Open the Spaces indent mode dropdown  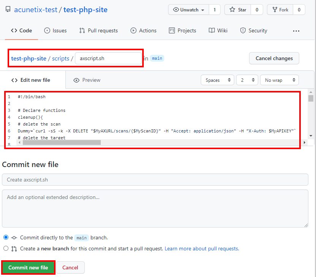coord(218,80)
